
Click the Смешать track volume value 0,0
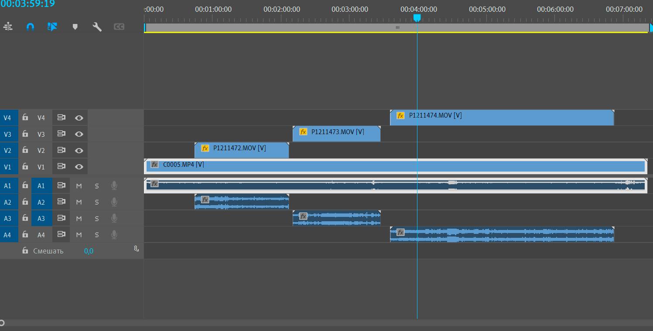(89, 251)
